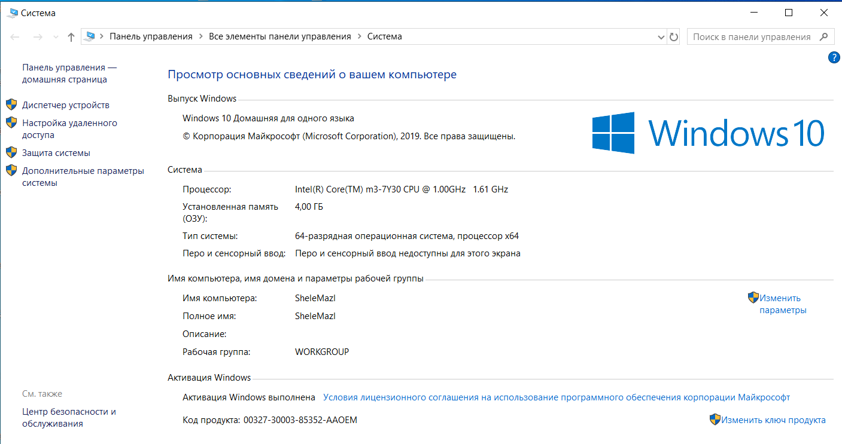Click the Система window title icon
842x444 pixels.
(12, 13)
